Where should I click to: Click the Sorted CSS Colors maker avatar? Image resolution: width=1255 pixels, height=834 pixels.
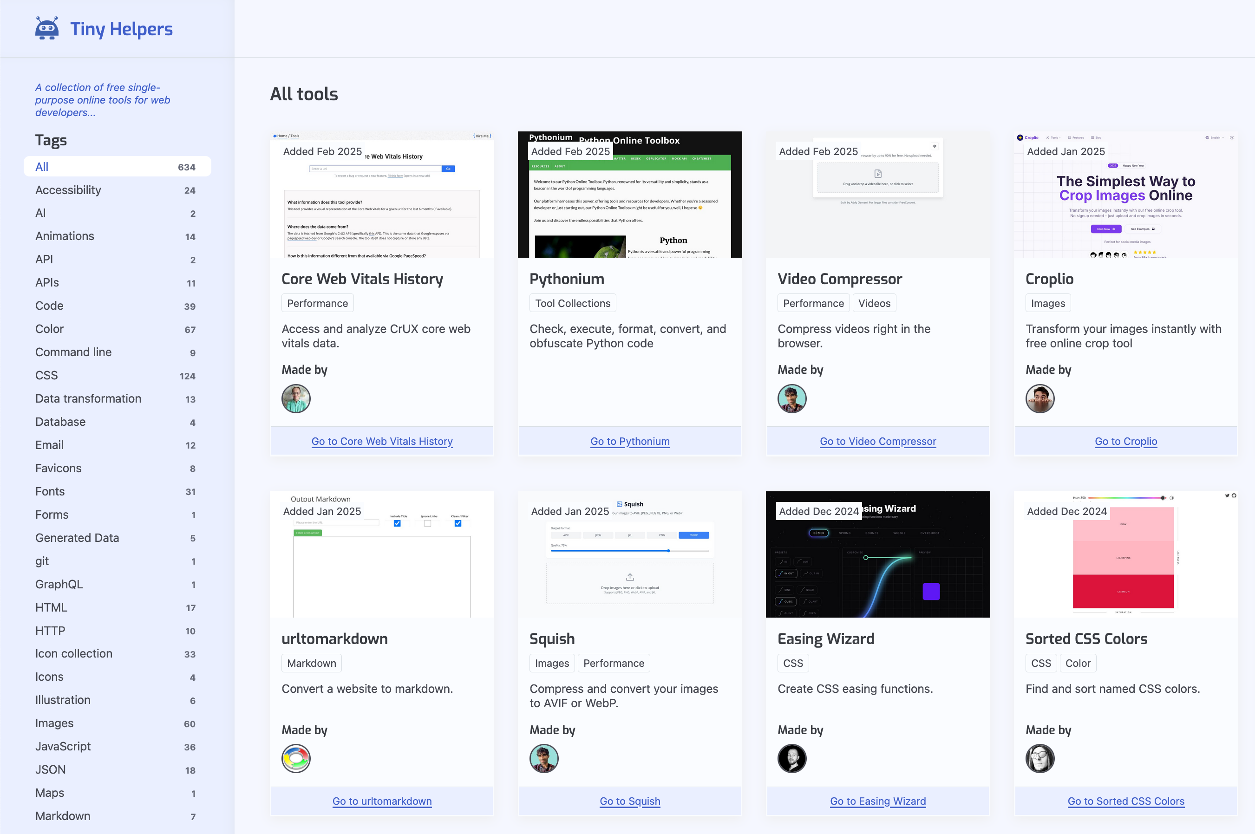point(1039,758)
